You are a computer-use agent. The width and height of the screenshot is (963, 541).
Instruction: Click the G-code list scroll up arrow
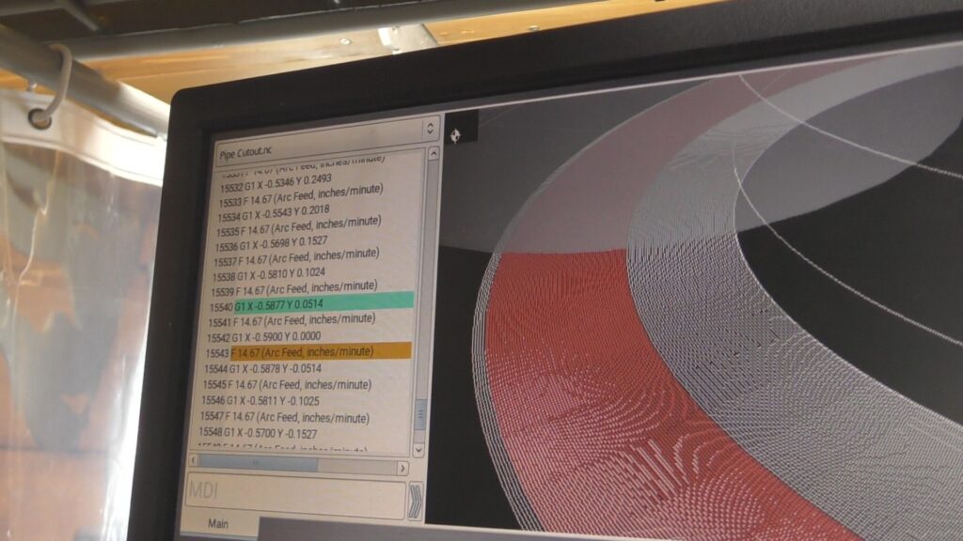(x=433, y=153)
